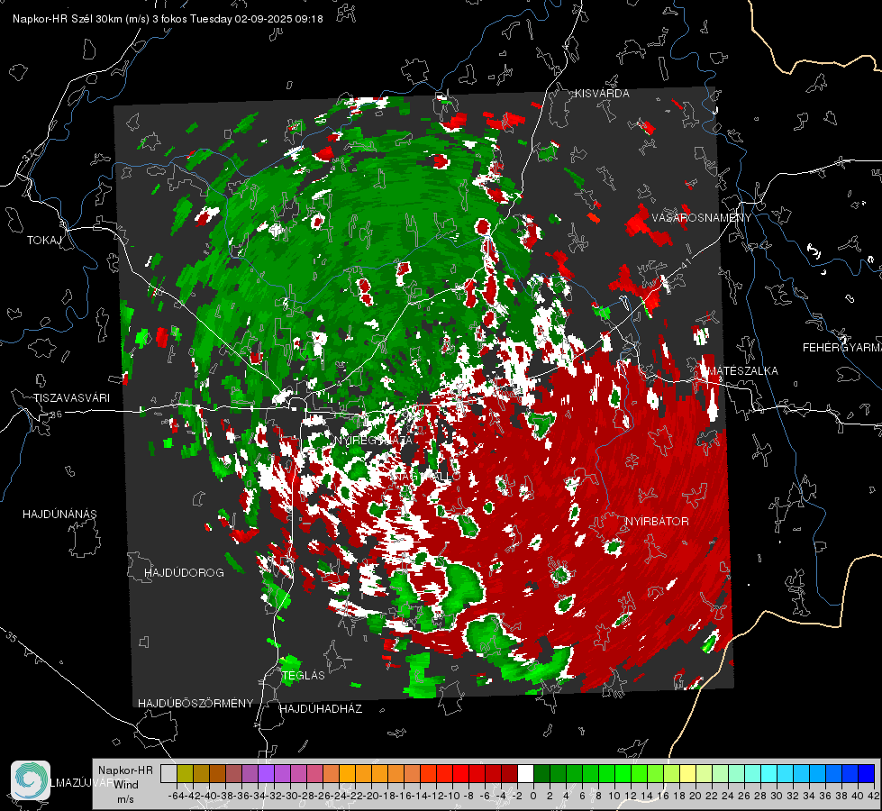Click the NYÍRBÁTOR city label
The image size is (882, 811).
pos(657,522)
